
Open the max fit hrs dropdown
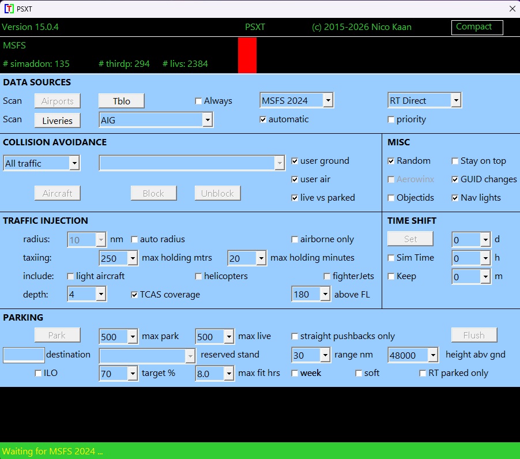pos(229,374)
